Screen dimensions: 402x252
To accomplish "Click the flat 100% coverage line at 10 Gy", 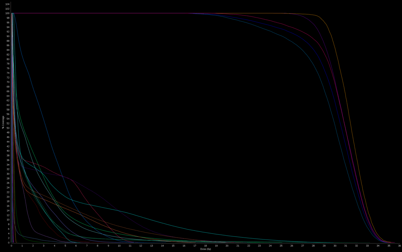I will pyautogui.click(x=119, y=13).
